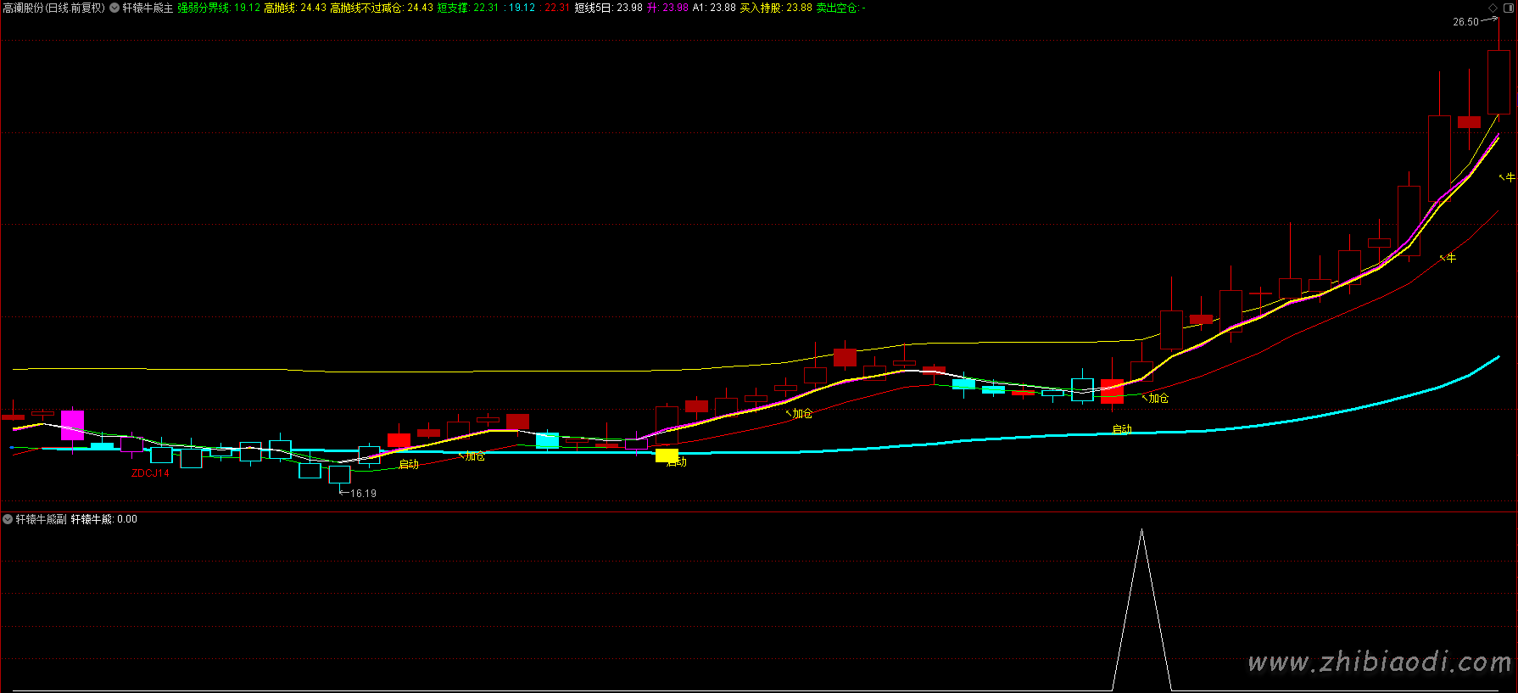Image resolution: width=1518 pixels, height=693 pixels.
Task: Click the diamond icon at top right
Action: pos(1493,8)
